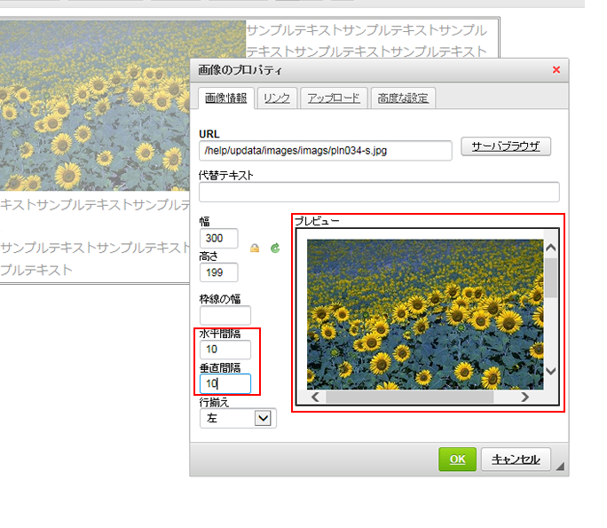The height and width of the screenshot is (528, 607).
Task: Click the preview scroll up arrow
Action: point(550,248)
